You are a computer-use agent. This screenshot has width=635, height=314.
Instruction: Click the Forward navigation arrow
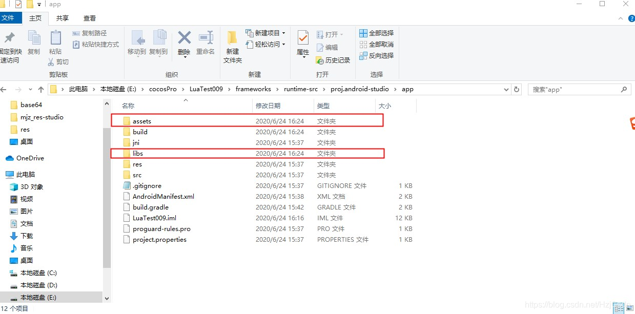click(18, 89)
